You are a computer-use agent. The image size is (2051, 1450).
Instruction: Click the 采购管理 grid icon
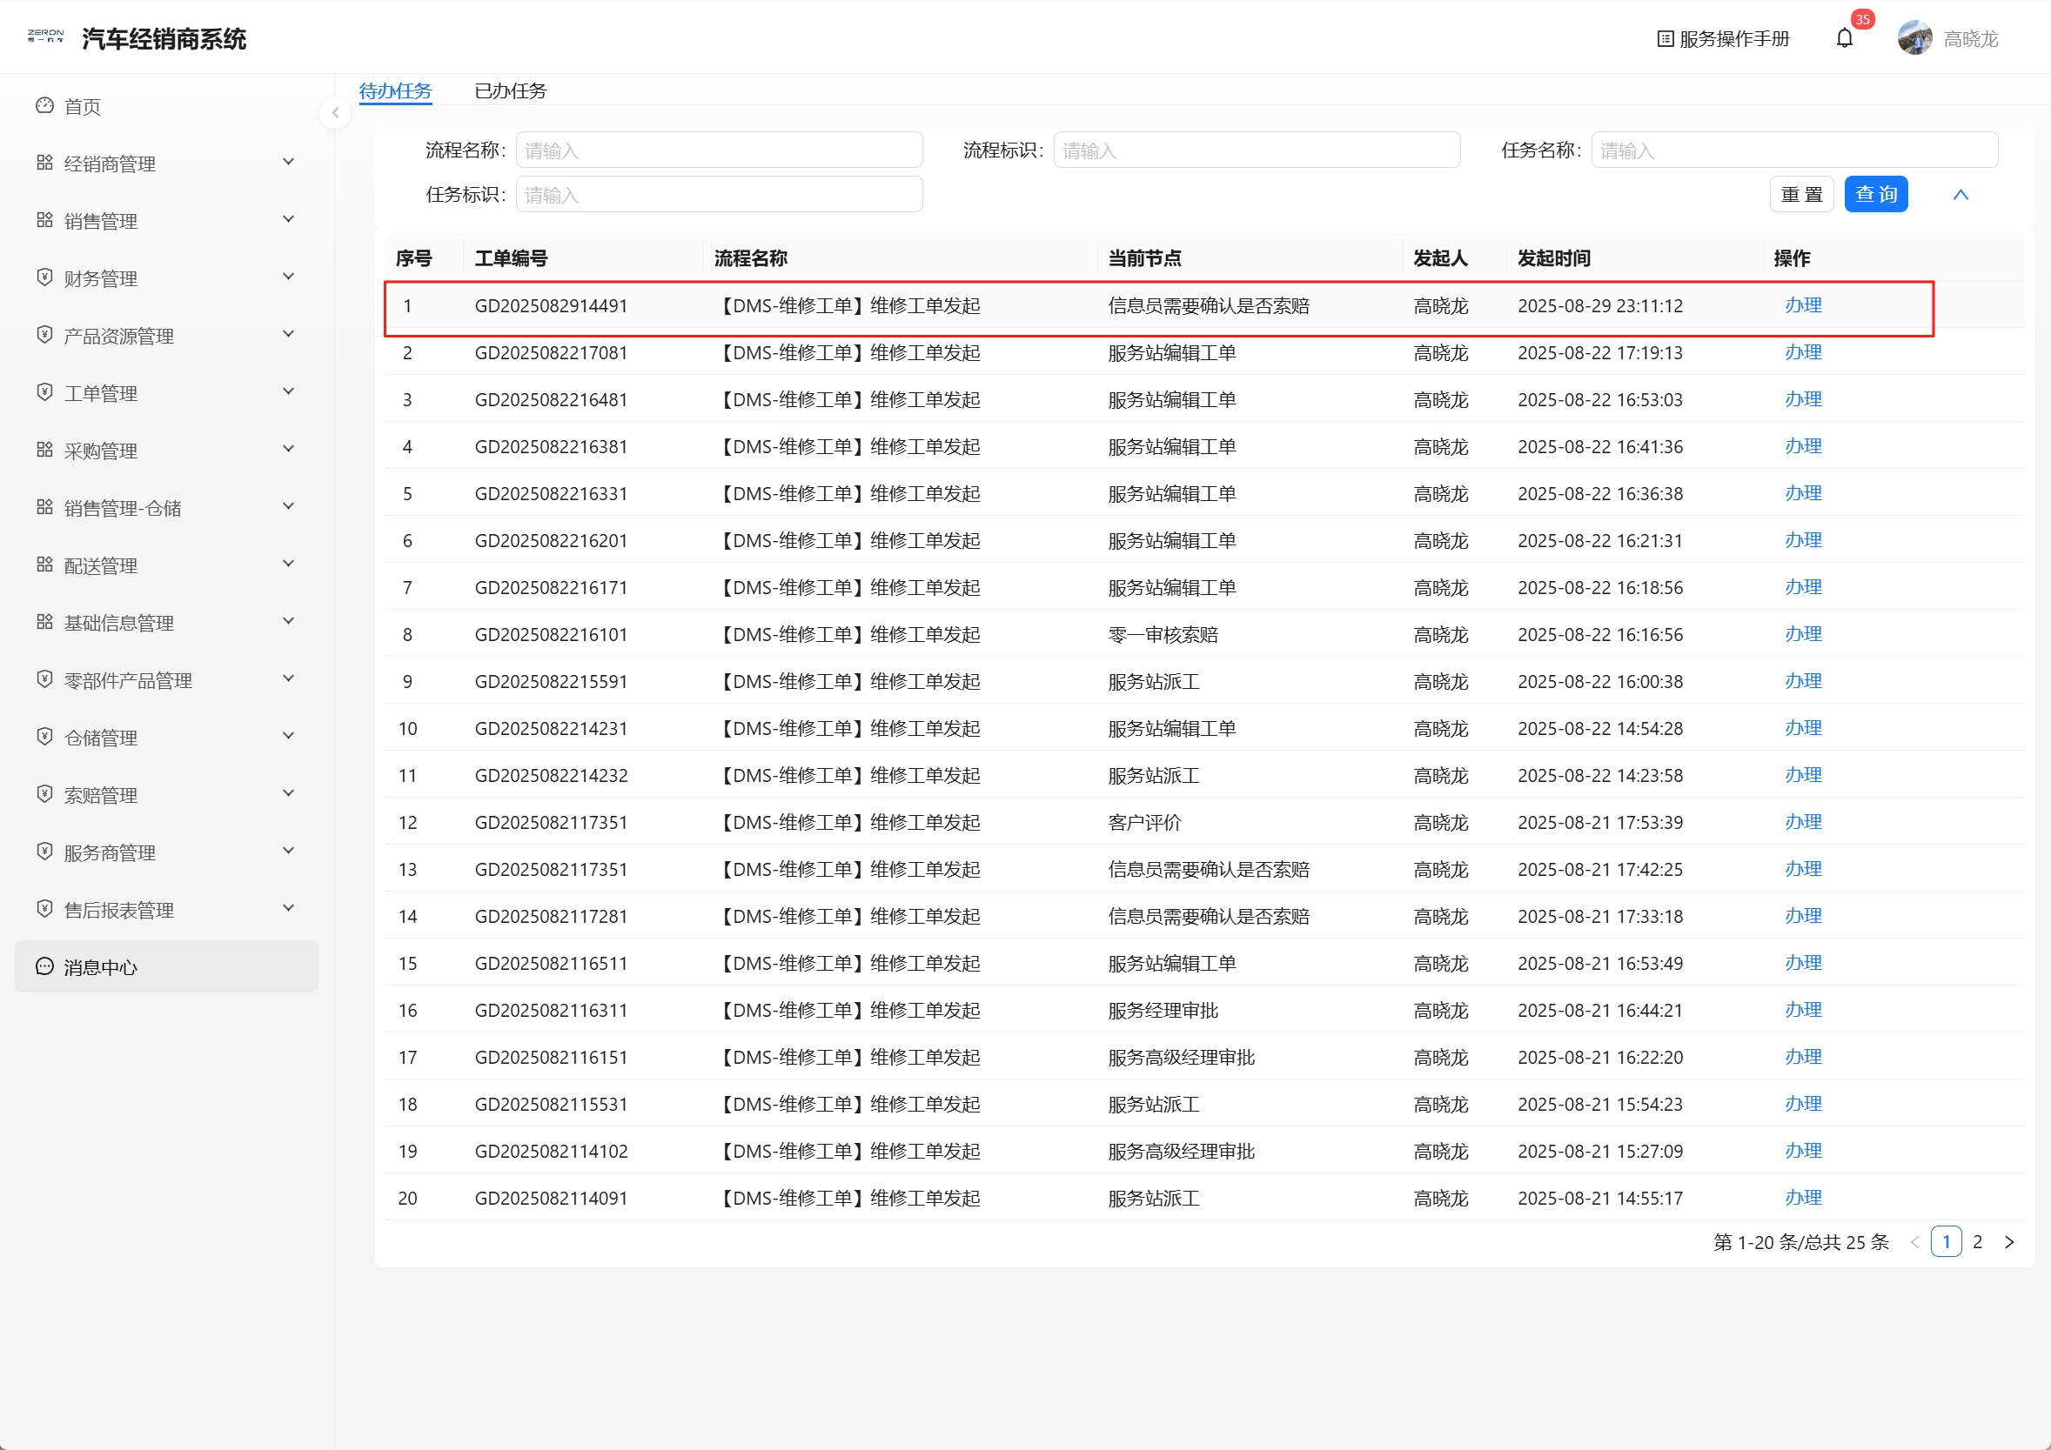44,450
